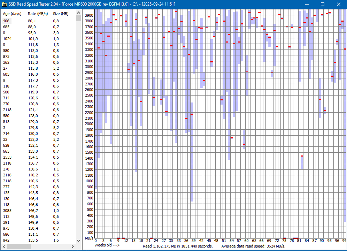
Task: Select the row with rate 138,6 MB/s
Action: coord(38,169)
